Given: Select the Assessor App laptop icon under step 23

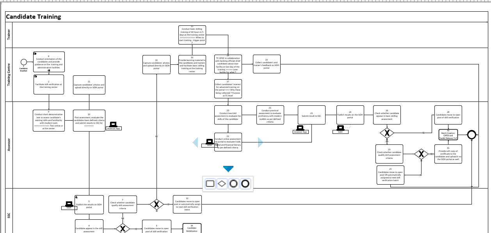Looking at the screenshot, I should (300, 128).
